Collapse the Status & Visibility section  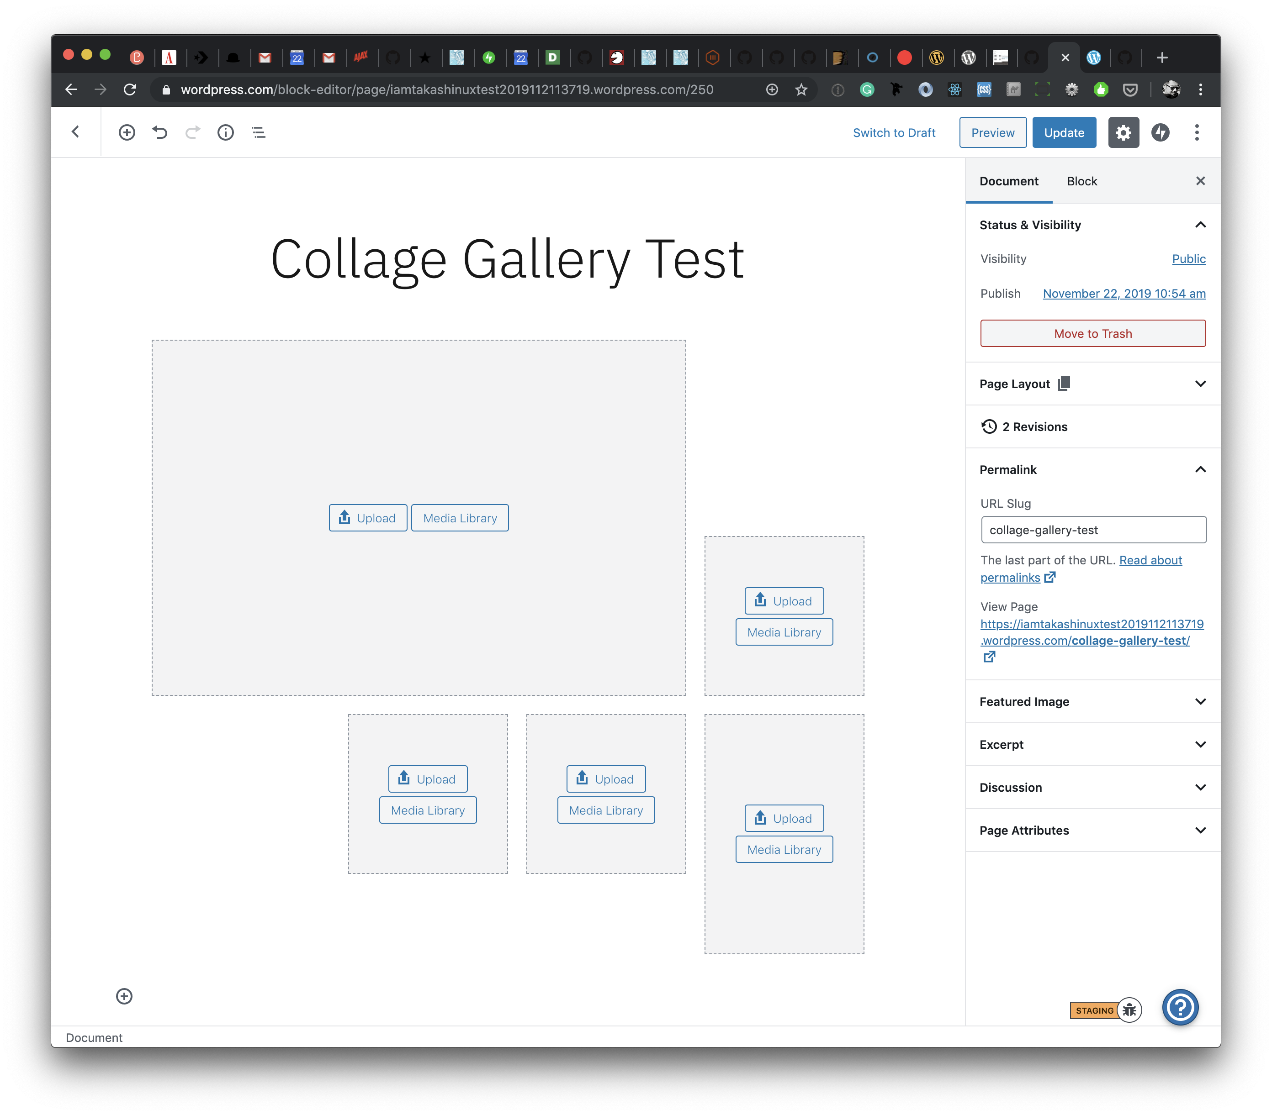(x=1200, y=225)
